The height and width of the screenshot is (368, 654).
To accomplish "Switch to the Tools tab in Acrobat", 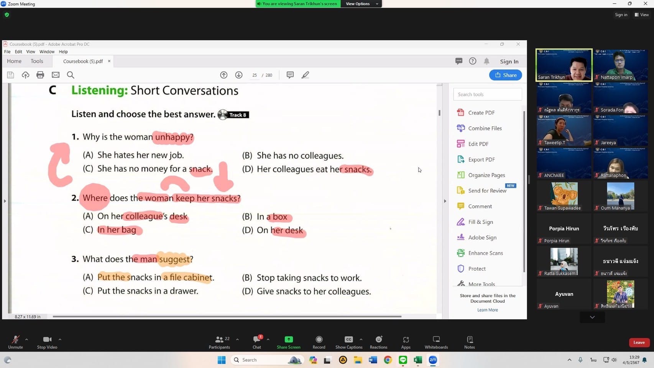I will [x=37, y=61].
